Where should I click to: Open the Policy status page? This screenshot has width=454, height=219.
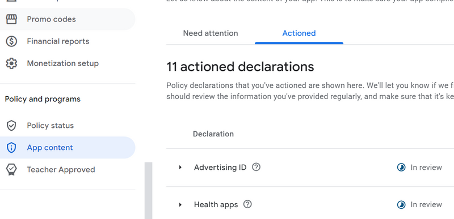[x=68, y=126]
